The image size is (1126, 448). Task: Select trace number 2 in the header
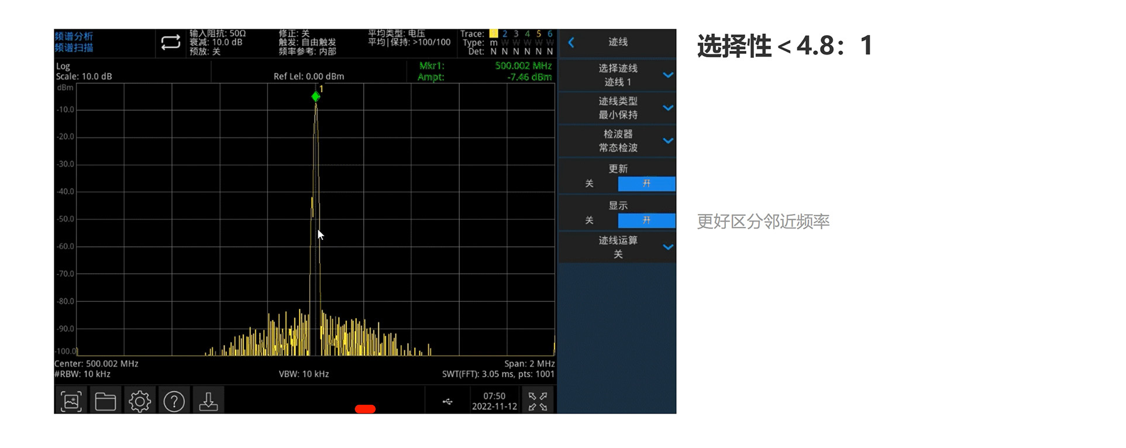(505, 34)
